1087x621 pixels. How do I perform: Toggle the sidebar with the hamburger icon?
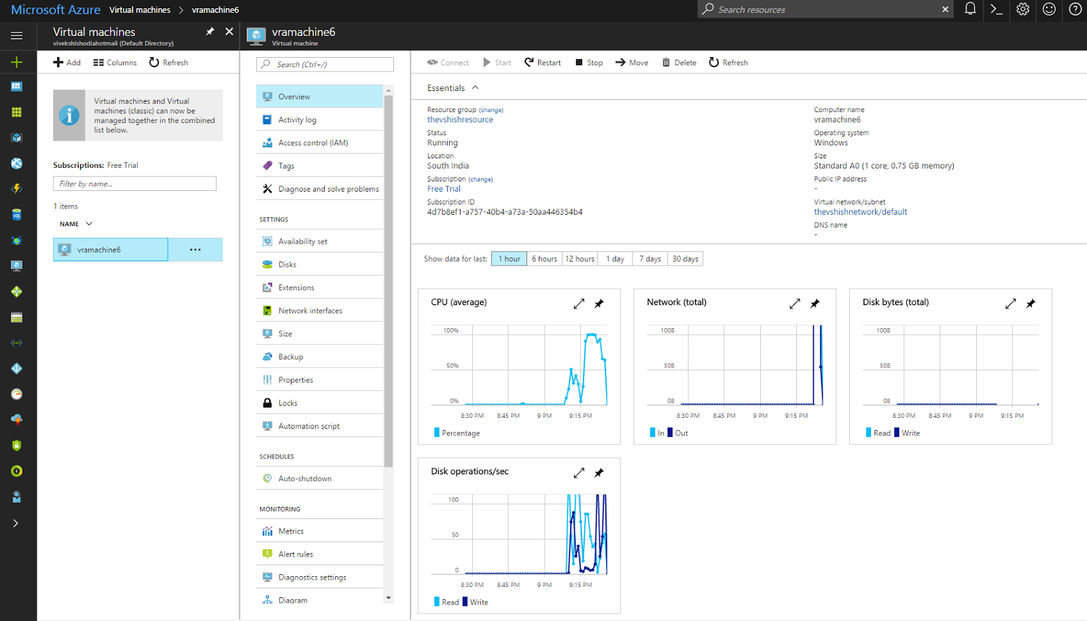(16, 35)
